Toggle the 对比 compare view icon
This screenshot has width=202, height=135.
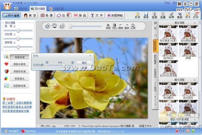[x=114, y=26]
